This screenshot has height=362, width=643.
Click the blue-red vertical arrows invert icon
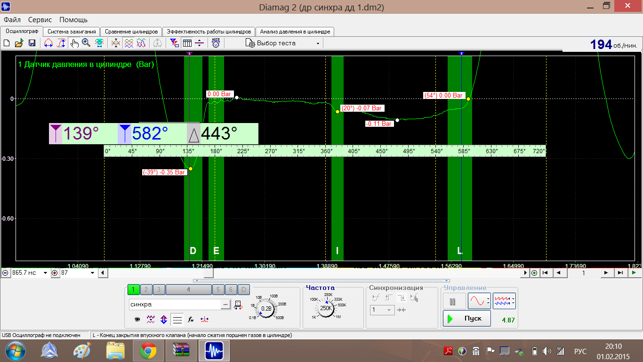[x=164, y=319]
